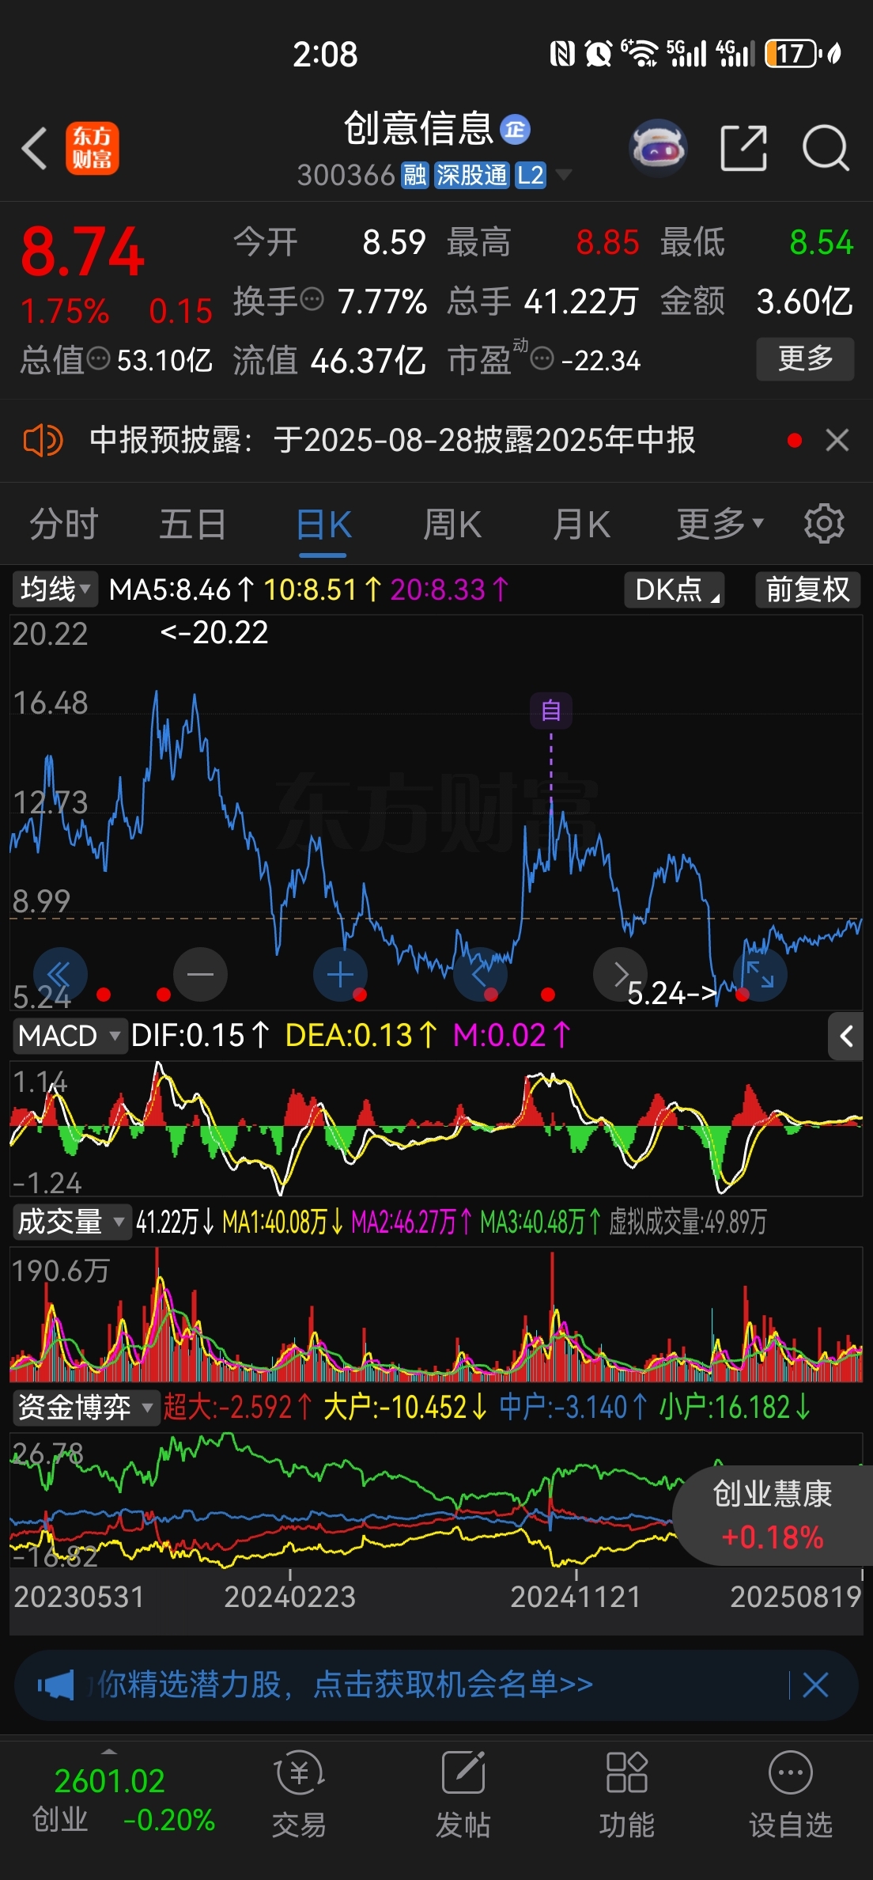Viewport: 873px width, 1880px height.
Task: Show 换手 turnover rate info icon
Action: coord(312,300)
